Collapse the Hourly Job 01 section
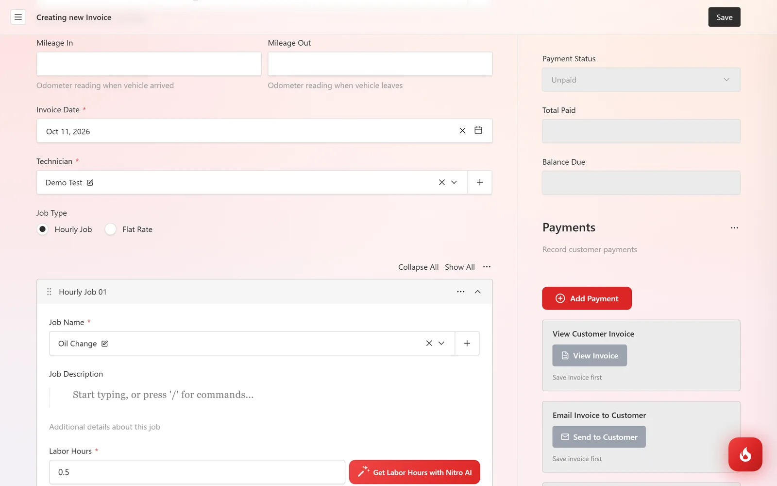The height and width of the screenshot is (486, 777). pyautogui.click(x=478, y=292)
